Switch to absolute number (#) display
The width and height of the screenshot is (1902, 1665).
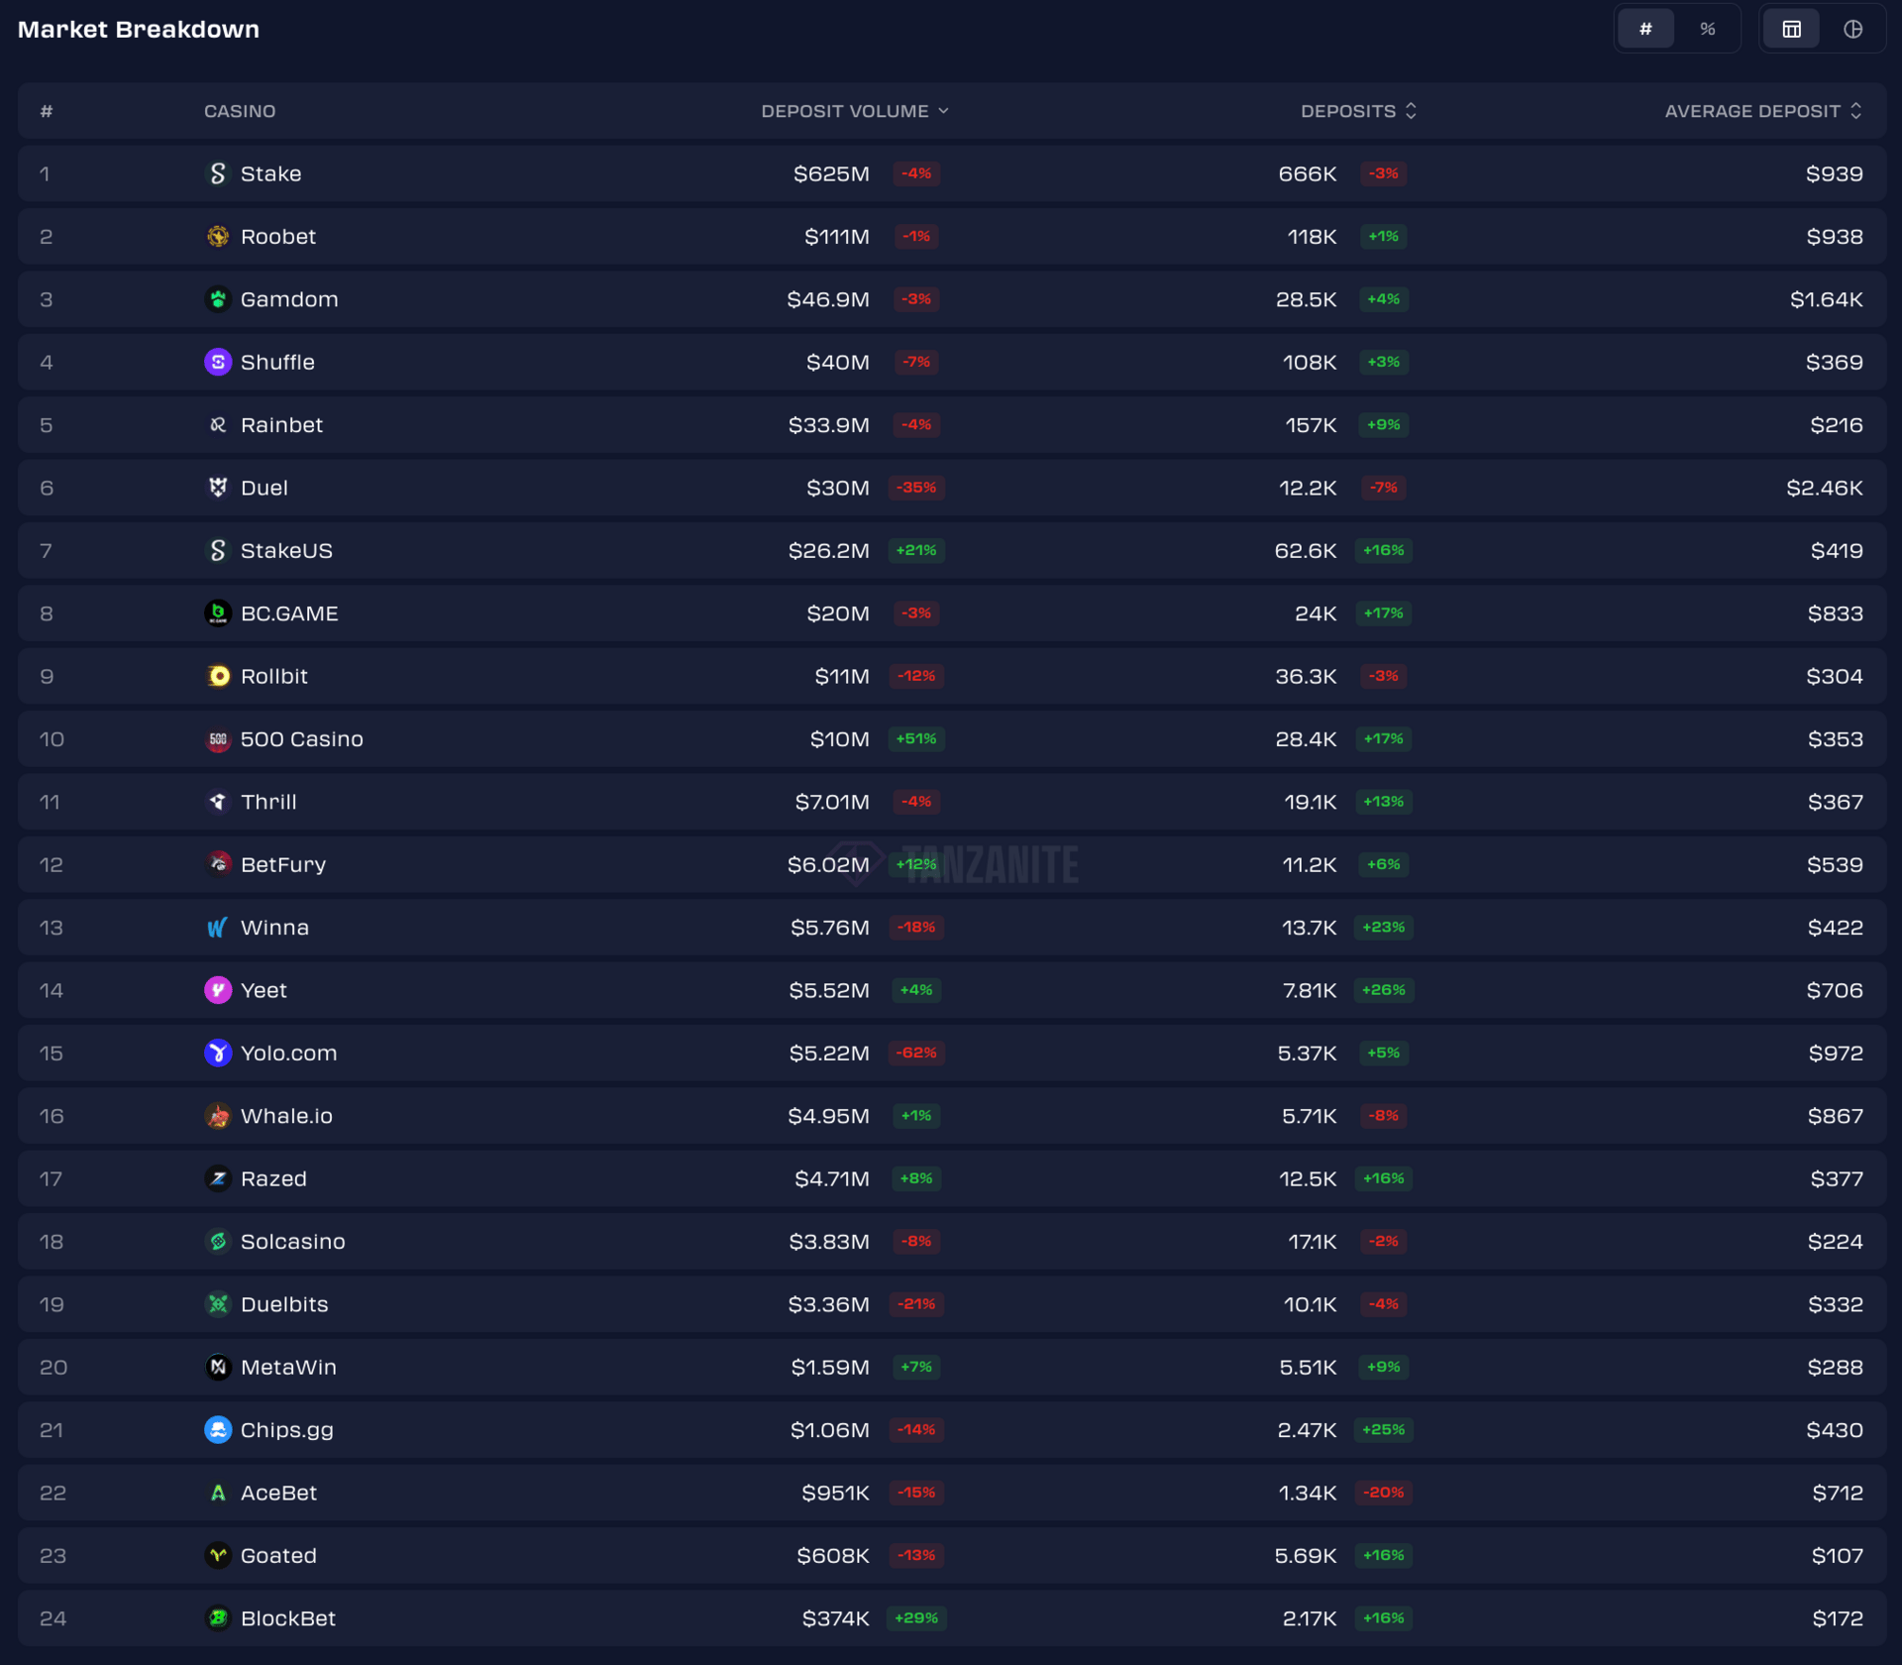click(x=1645, y=29)
